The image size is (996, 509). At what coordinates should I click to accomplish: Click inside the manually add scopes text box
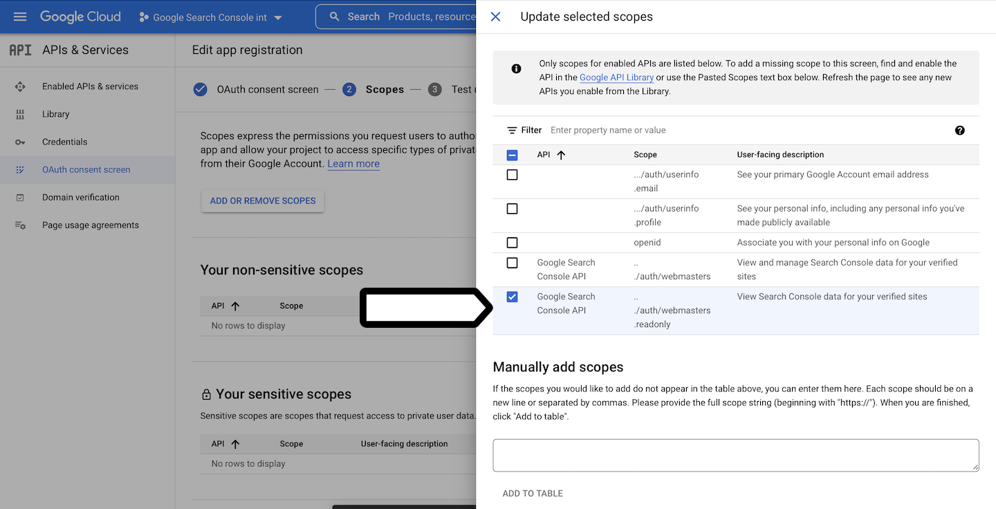pos(736,455)
